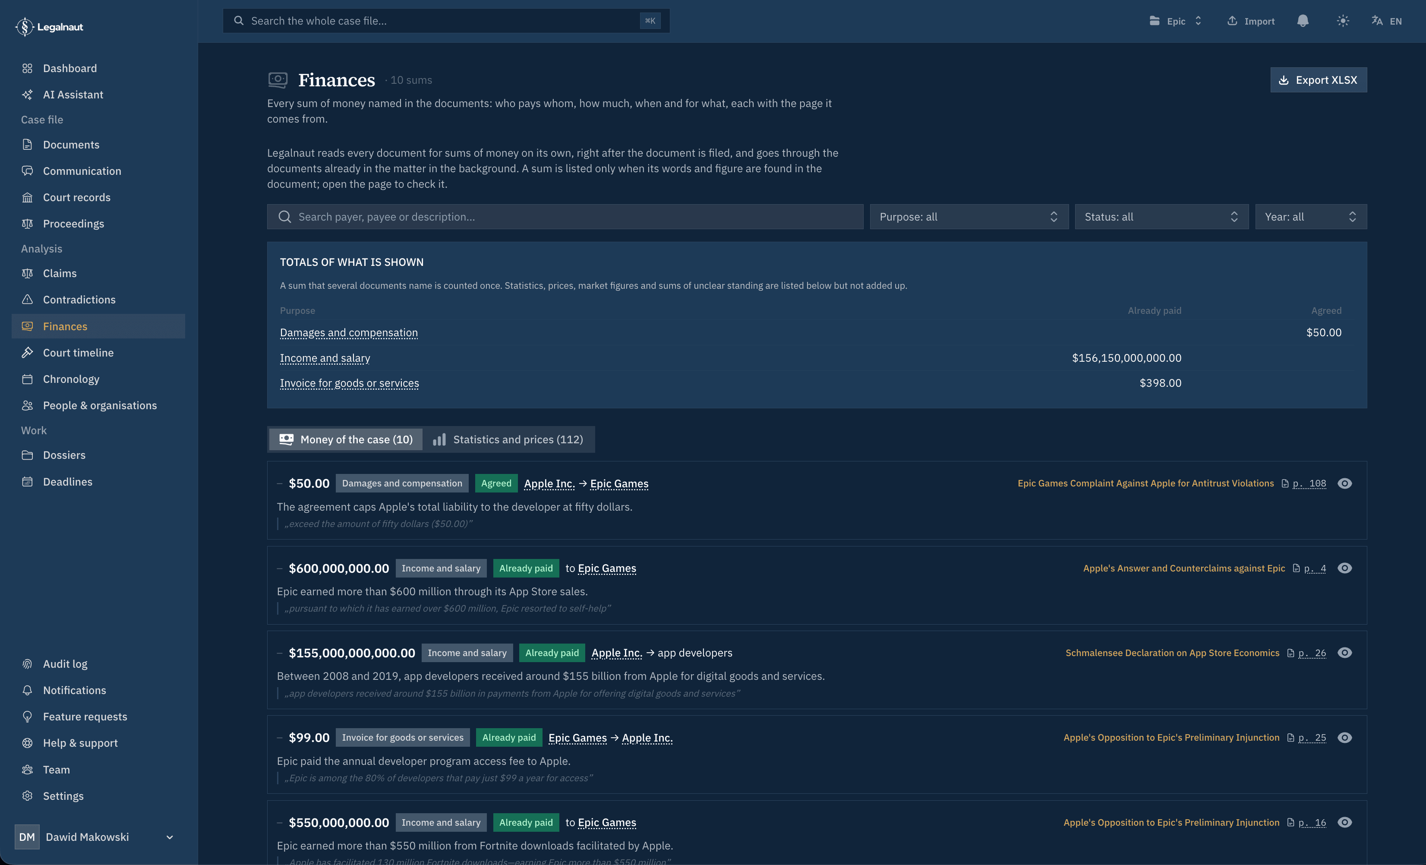The width and height of the screenshot is (1426, 865).
Task: Open the Epic matter switcher
Action: [x=1175, y=21]
